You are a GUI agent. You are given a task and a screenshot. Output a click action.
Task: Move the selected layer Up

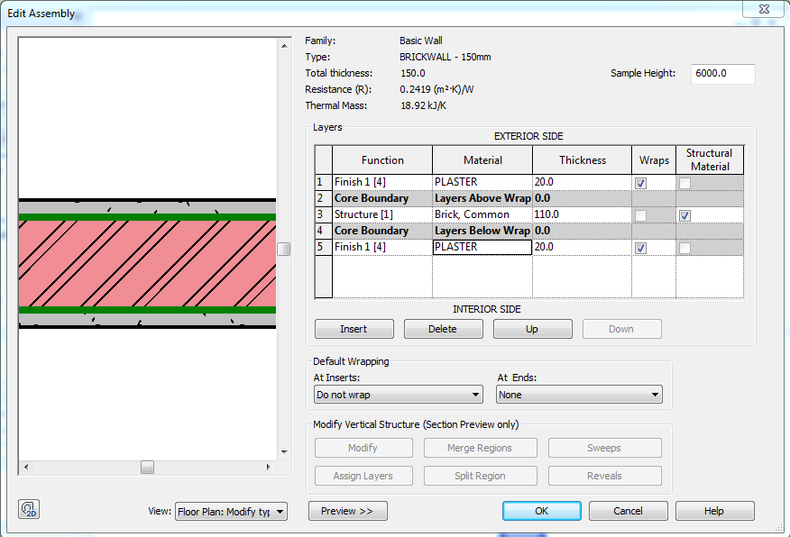pos(532,328)
